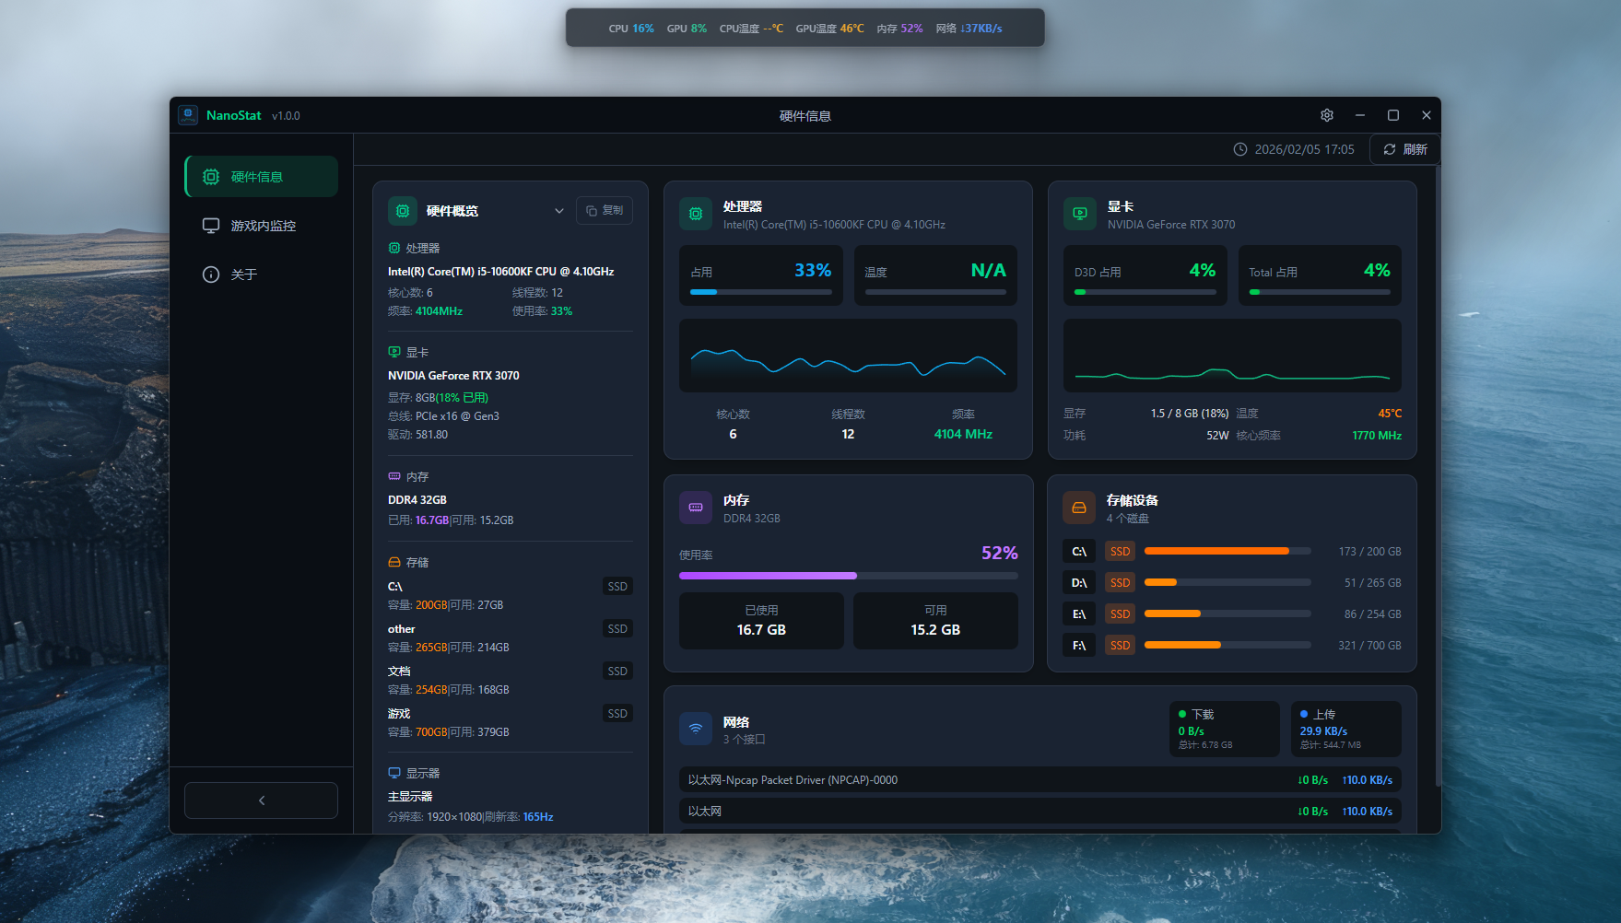Click the NanoStat logo icon

(188, 115)
